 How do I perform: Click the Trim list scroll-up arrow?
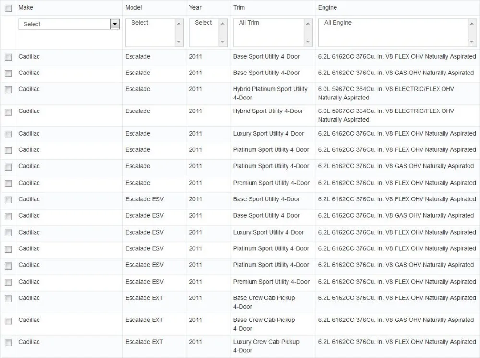coord(308,23)
